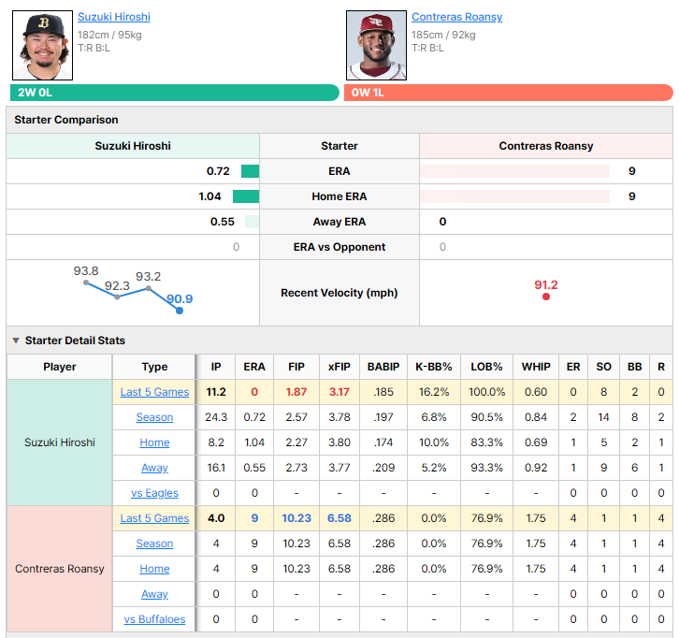The image size is (679, 638).
Task: Click the BABIP column header
Action: click(x=383, y=367)
